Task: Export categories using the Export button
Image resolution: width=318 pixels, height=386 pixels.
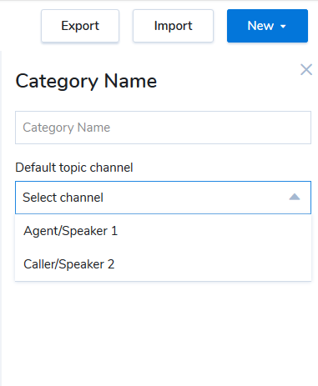Action: pyautogui.click(x=80, y=26)
